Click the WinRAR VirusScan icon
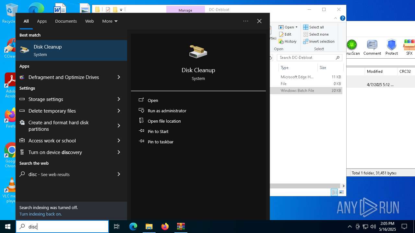 point(352,48)
